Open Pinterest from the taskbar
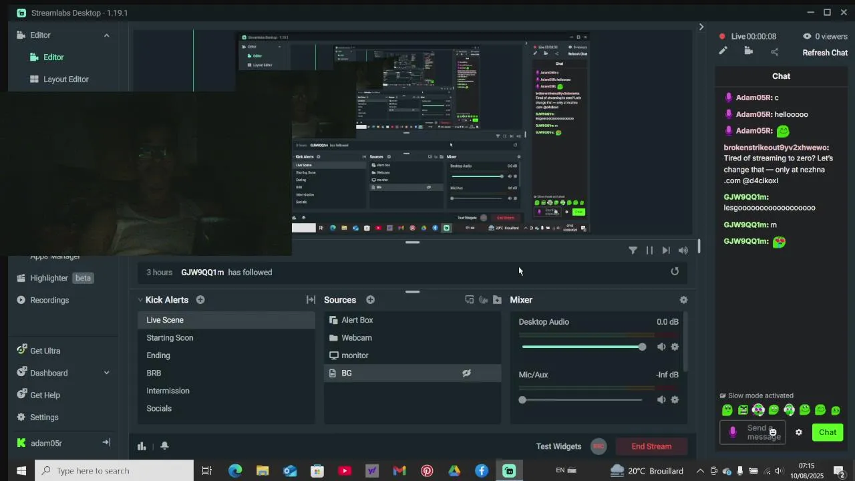Viewport: 855px width, 481px height. pyautogui.click(x=427, y=471)
